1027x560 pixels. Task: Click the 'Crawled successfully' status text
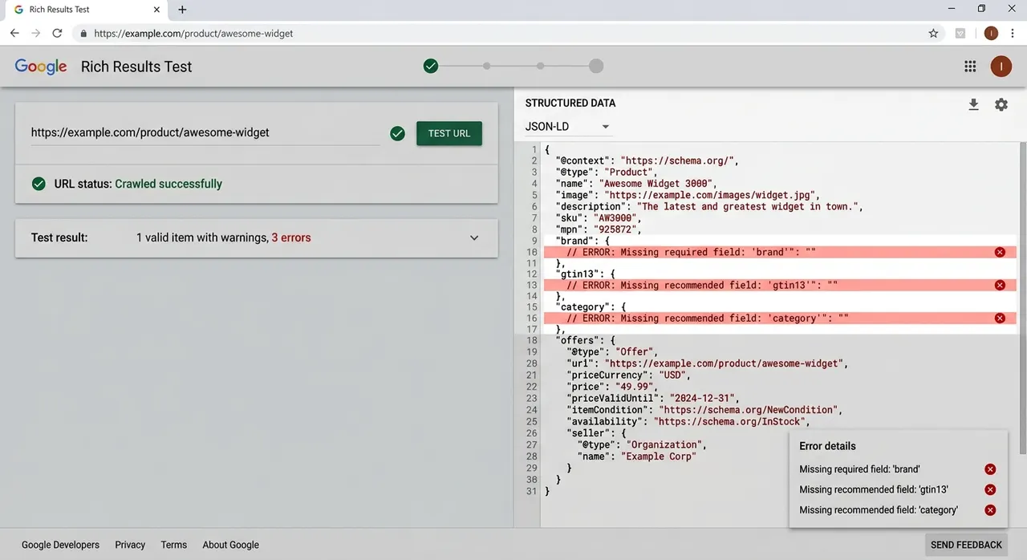pyautogui.click(x=168, y=184)
